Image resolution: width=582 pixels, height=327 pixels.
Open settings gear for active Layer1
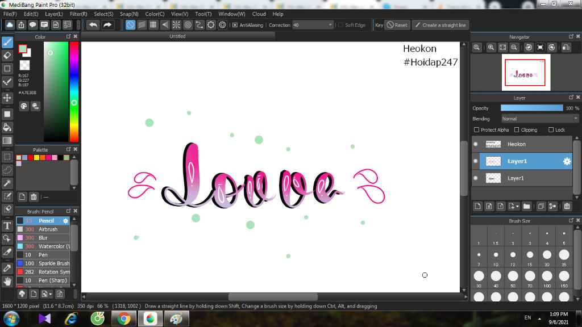(567, 161)
